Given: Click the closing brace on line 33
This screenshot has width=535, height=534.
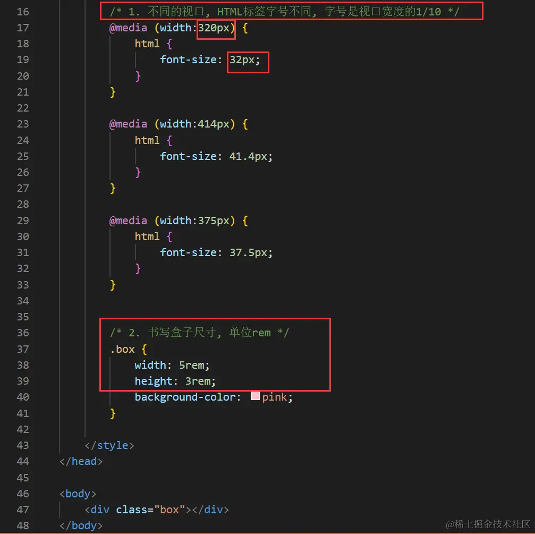Looking at the screenshot, I should coord(113,285).
